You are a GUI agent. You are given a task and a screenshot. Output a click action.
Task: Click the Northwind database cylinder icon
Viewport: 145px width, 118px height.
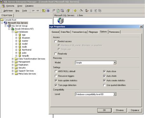pos(20,50)
